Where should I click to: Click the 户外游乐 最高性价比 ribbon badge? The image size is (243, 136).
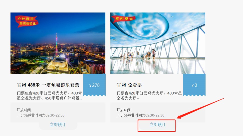click(27, 21)
